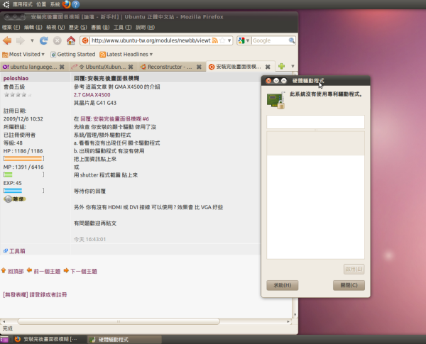Open the 位置 Places panel menu
The width and height of the screenshot is (426, 344).
(41, 4)
